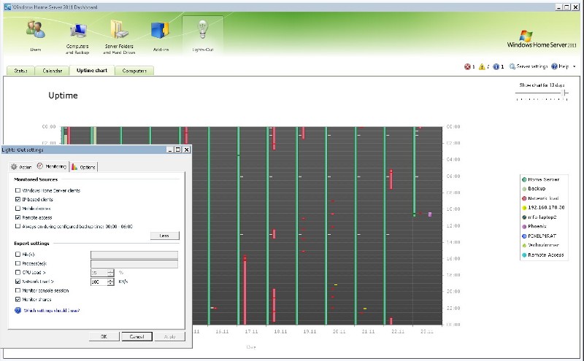The image size is (584, 361).
Task: Open 'Which settings should I use?' link
Action: (x=52, y=311)
